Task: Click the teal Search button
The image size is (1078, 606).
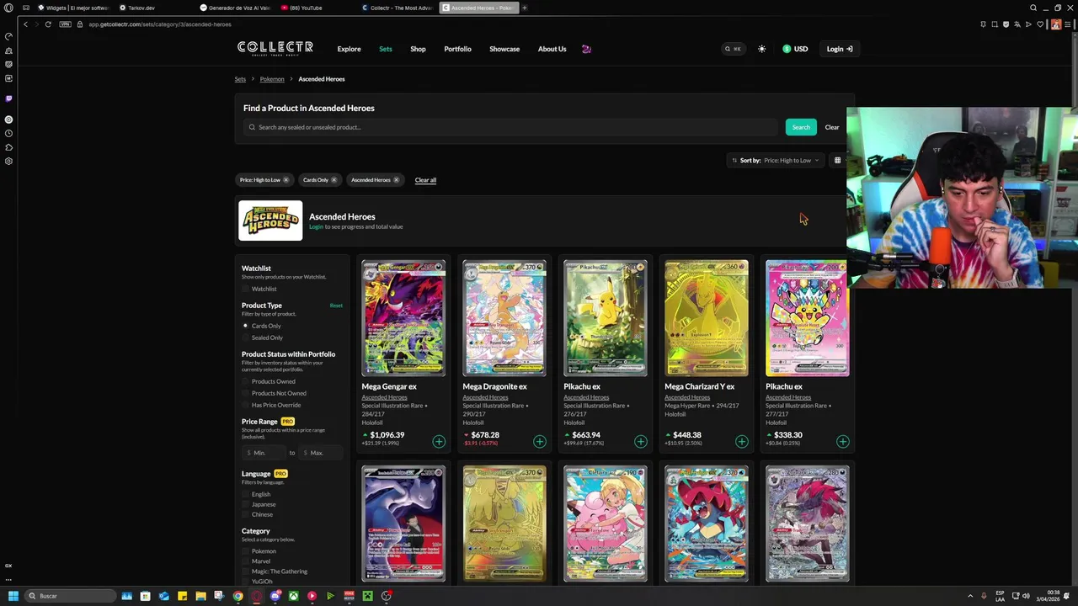Action: (801, 127)
